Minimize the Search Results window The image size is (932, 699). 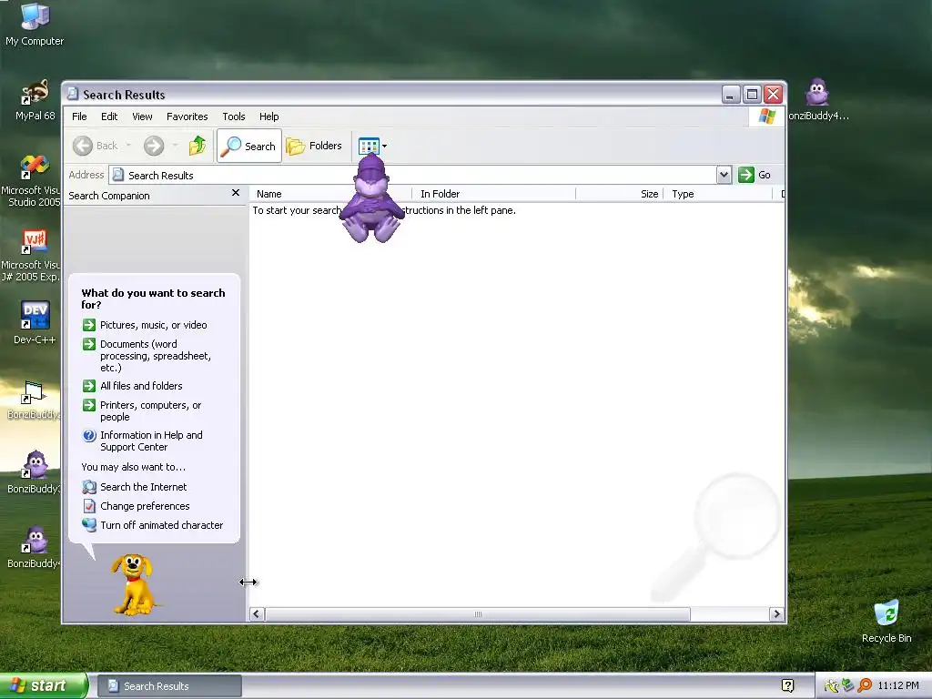coord(731,94)
